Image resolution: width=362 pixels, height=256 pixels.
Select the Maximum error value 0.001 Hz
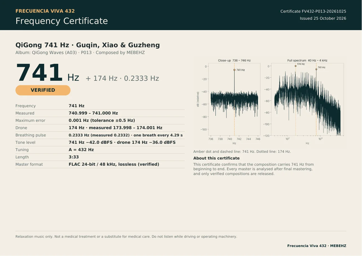coord(102,120)
